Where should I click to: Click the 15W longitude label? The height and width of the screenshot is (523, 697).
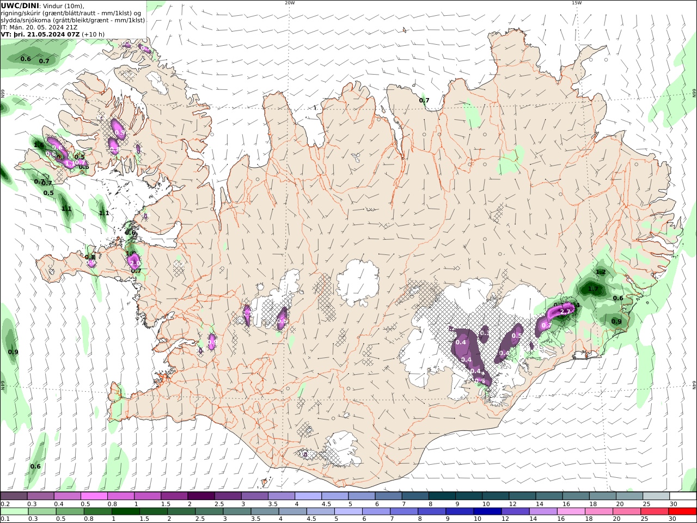(x=577, y=3)
